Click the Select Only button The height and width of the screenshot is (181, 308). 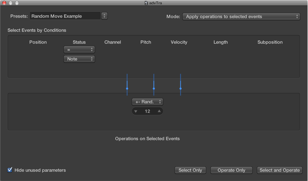[x=190, y=170]
